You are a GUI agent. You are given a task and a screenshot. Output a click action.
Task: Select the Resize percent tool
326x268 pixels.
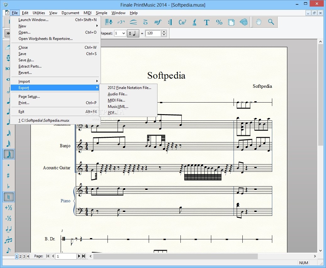point(219,22)
